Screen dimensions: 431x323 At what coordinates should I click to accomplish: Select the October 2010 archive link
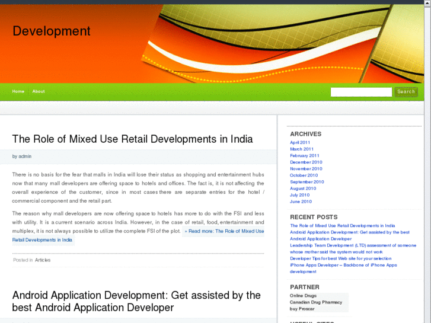point(304,175)
